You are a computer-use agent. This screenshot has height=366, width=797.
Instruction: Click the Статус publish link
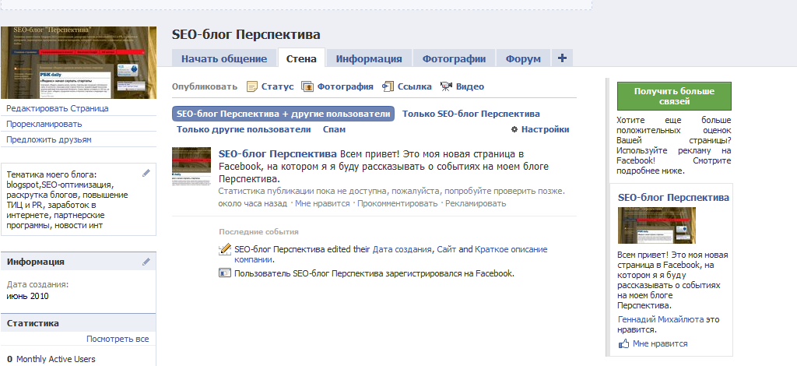point(278,86)
